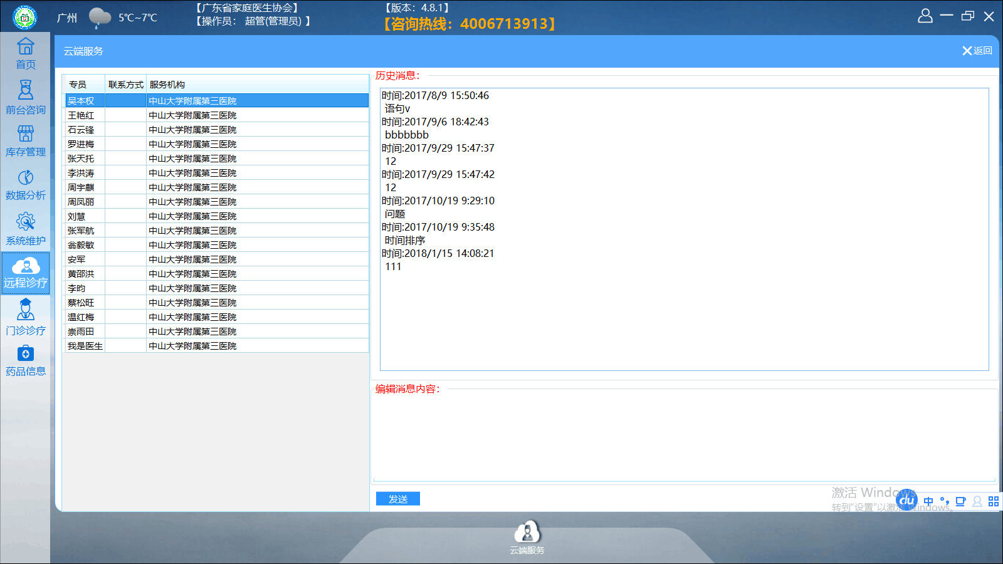Click 返回 to close cloud service panel
Viewport: 1003px width, 564px height.
[x=977, y=51]
